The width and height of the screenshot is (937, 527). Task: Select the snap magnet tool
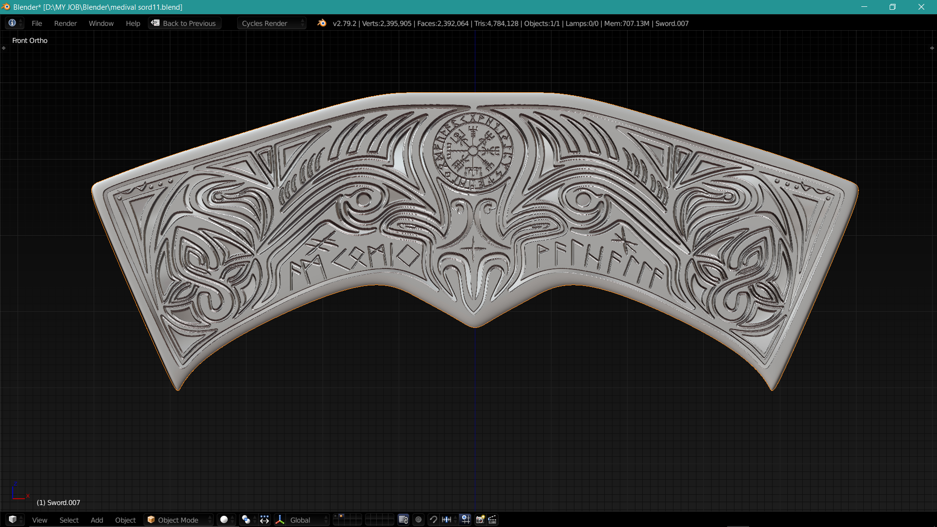tap(433, 520)
